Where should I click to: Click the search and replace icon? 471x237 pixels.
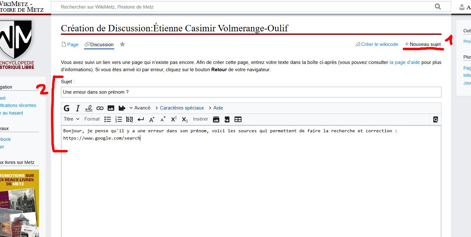(435, 119)
